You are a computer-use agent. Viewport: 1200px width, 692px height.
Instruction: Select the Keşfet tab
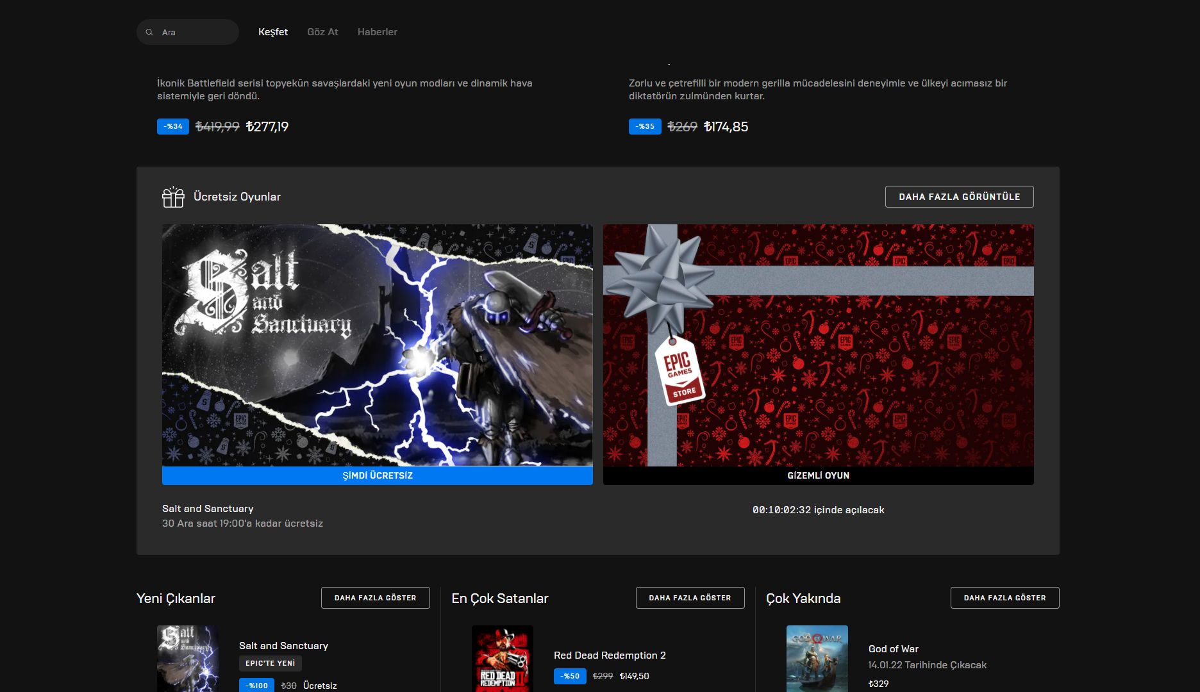point(272,31)
